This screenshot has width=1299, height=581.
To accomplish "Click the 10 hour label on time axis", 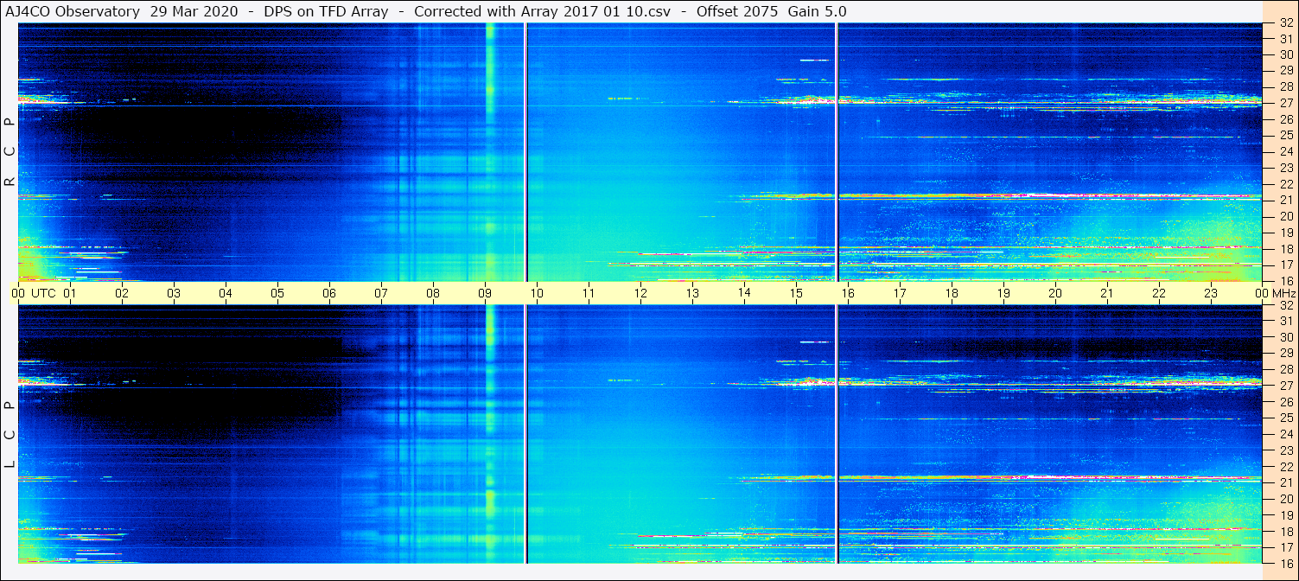I will point(537,293).
